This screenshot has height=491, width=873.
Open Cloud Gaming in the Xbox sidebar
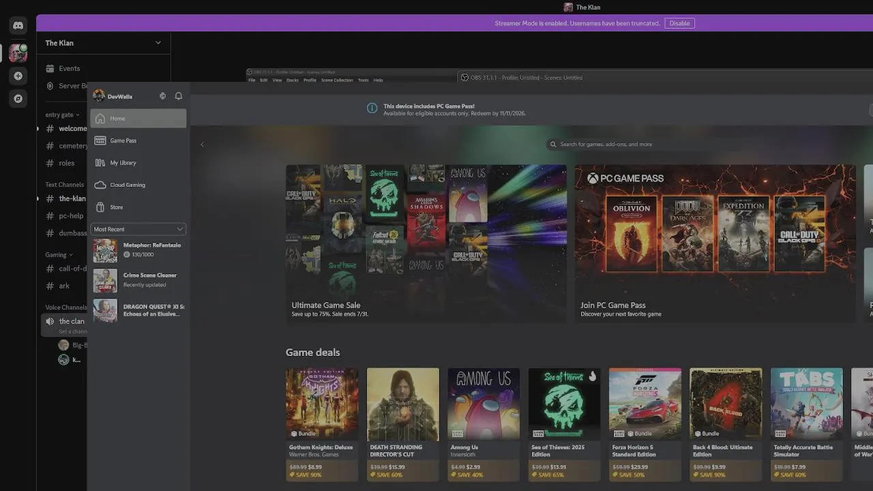(138, 185)
